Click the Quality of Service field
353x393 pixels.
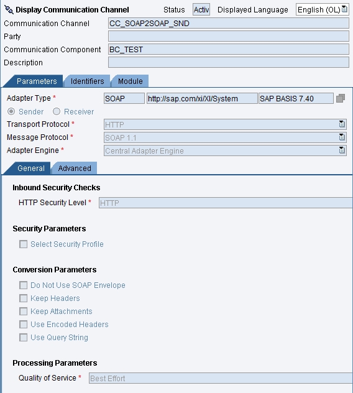221,378
